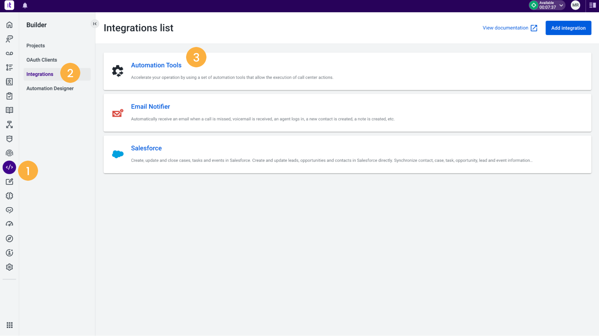This screenshot has width=599, height=336.
Task: Click the MR user avatar
Action: coord(575,5)
